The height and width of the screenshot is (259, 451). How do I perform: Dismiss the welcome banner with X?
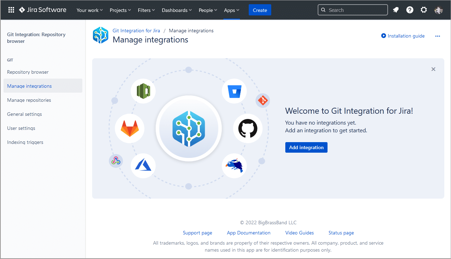[x=433, y=69]
